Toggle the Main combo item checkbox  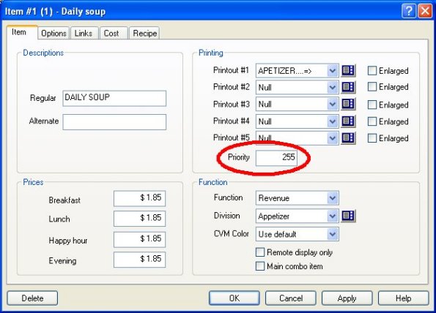pyautogui.click(x=259, y=266)
